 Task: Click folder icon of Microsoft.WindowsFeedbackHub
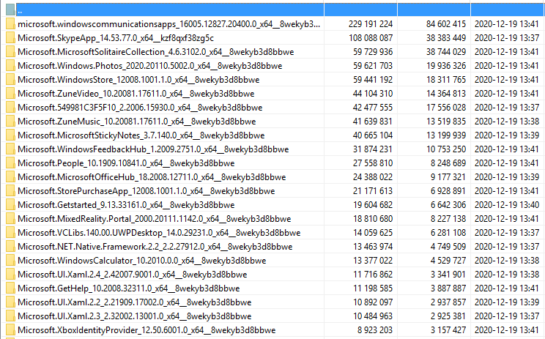[10, 149]
